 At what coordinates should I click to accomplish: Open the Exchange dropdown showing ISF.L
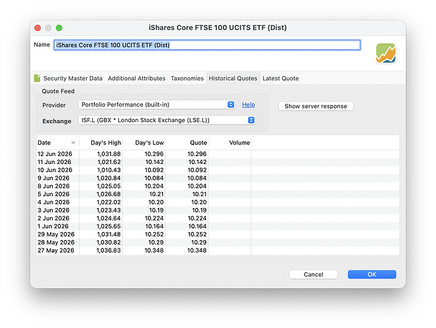(x=167, y=120)
